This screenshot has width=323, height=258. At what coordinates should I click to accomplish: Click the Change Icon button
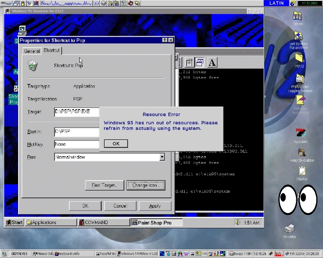point(146,185)
